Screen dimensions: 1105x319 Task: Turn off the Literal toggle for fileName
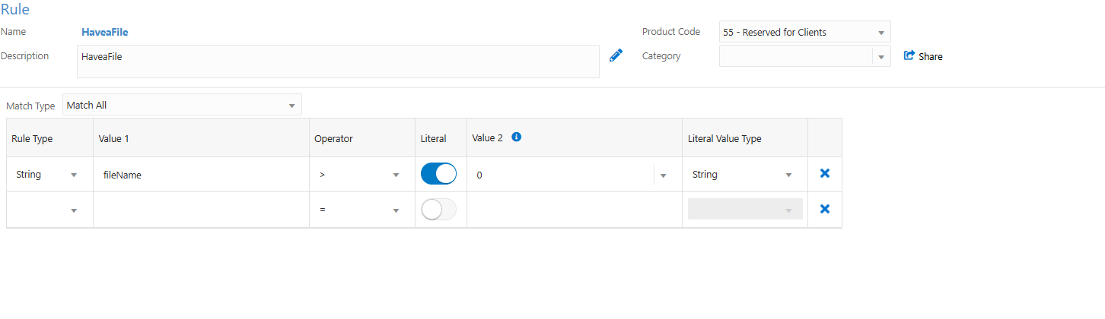click(x=438, y=174)
